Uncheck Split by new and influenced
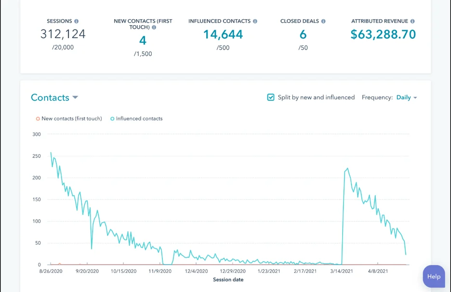The height and width of the screenshot is (292, 451). click(x=271, y=97)
